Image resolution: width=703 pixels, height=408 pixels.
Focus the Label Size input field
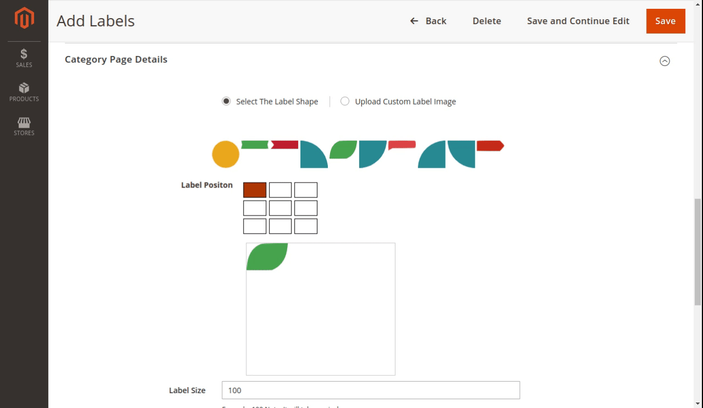[370, 390]
